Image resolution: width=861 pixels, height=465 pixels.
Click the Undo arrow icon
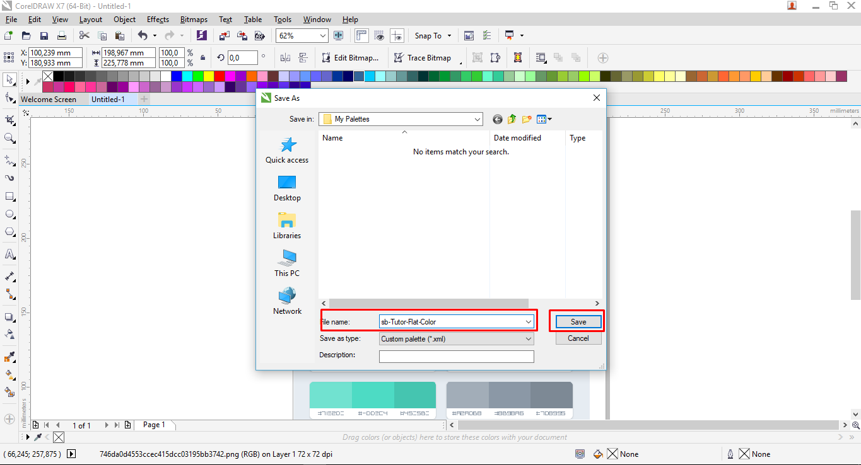coord(143,36)
